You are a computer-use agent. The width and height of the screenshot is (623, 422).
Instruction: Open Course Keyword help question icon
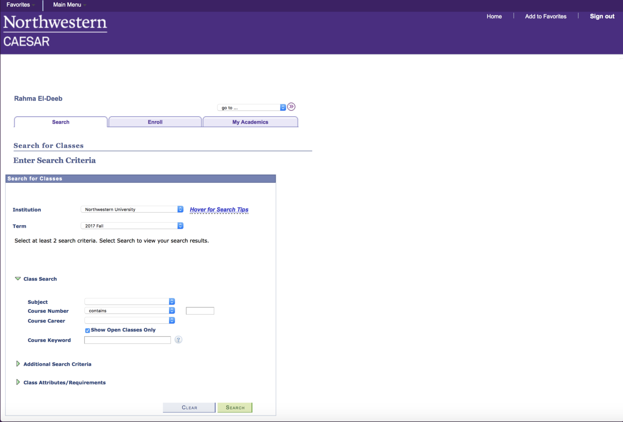point(178,340)
